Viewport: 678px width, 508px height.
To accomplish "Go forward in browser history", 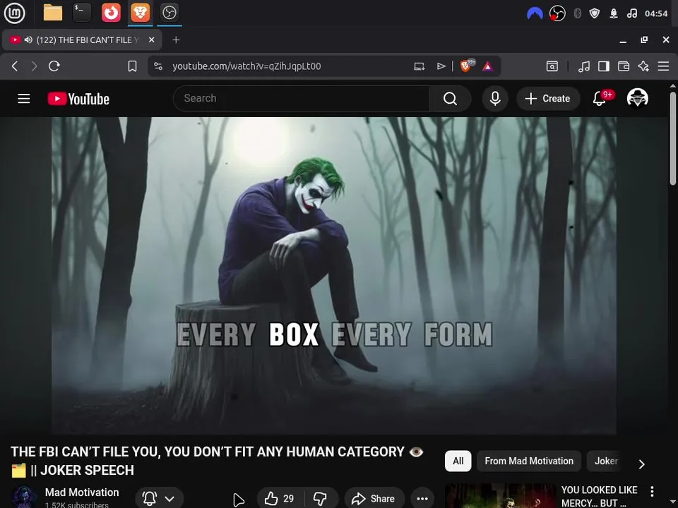I will (x=34, y=66).
